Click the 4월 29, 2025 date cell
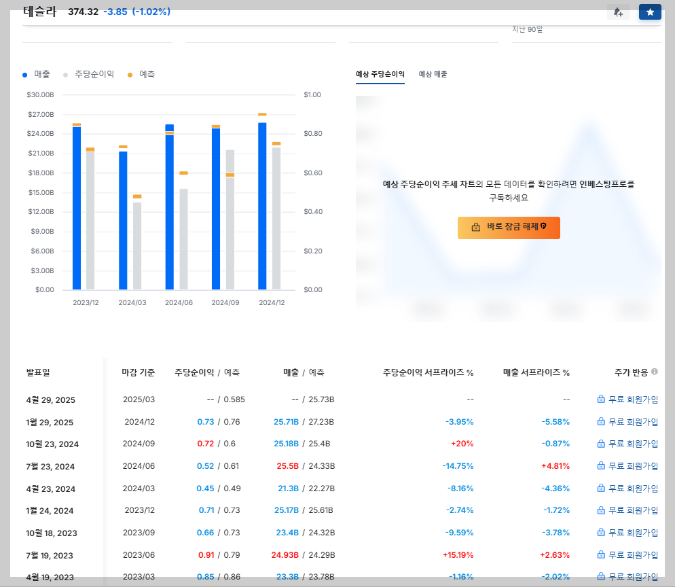 [51, 400]
